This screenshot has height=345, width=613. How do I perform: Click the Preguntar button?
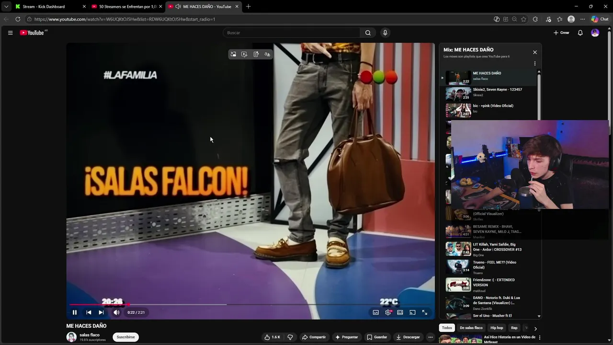coord(347,337)
